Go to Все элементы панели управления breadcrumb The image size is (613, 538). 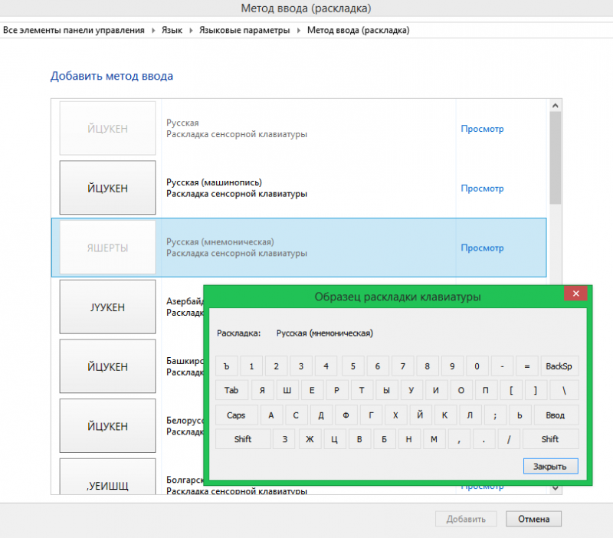74,30
